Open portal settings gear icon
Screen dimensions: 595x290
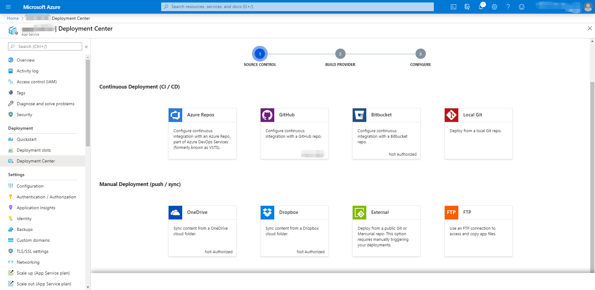click(494, 7)
